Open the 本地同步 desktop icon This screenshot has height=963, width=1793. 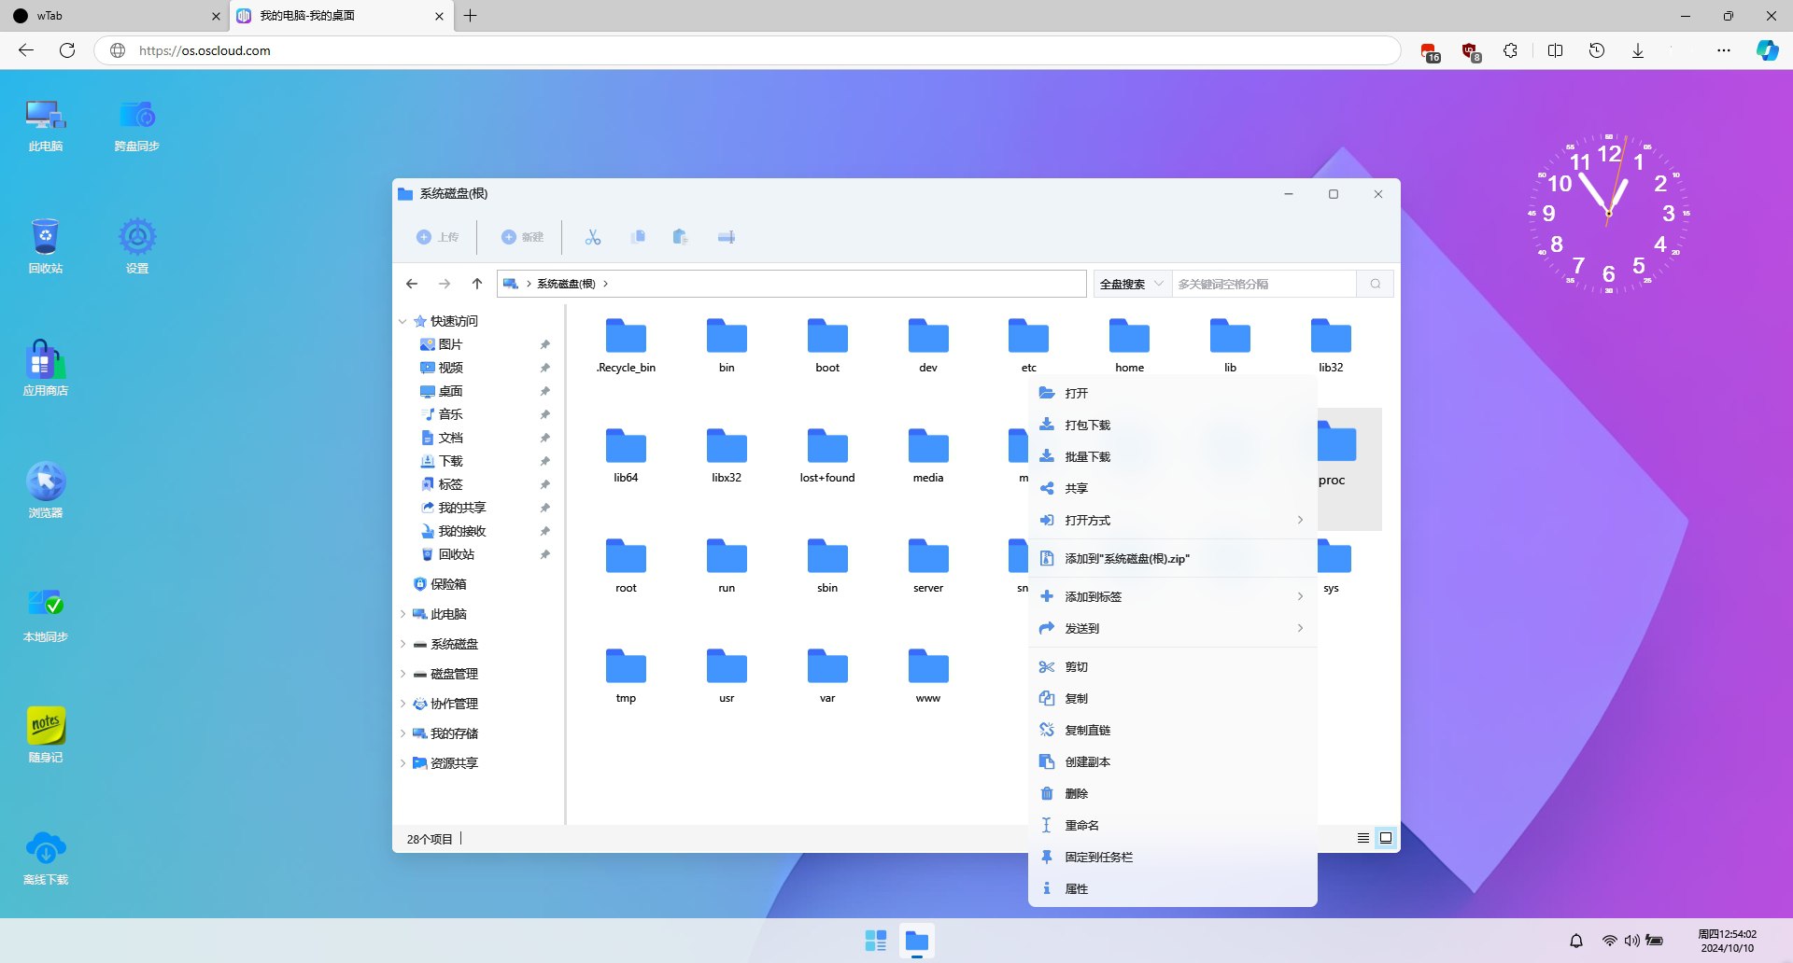click(45, 614)
